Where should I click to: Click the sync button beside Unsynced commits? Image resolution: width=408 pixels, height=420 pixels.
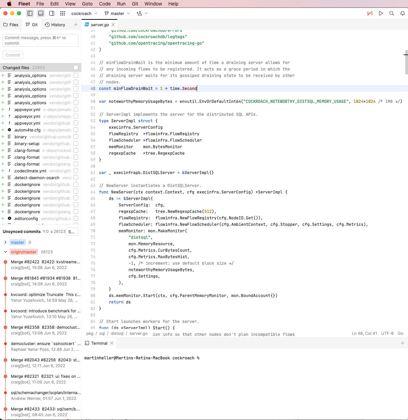[72, 232]
